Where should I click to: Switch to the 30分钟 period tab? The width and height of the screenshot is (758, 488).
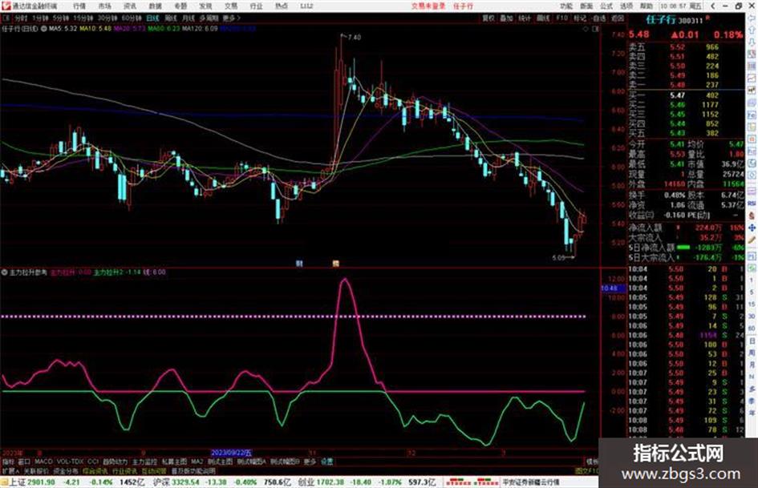pos(107,18)
